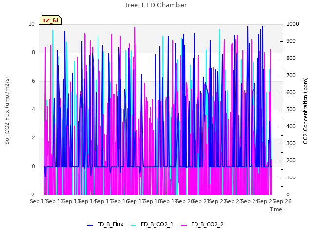Click the chart title 'Tree 1 FD Chamber'

tap(156, 5)
